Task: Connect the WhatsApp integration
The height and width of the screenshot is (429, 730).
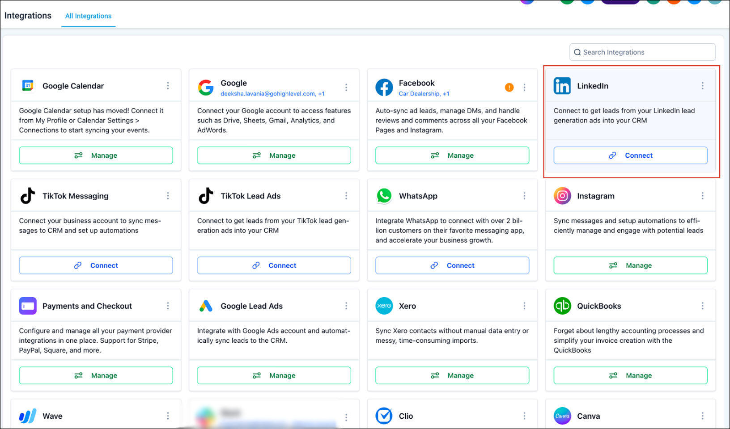Action: (x=452, y=265)
